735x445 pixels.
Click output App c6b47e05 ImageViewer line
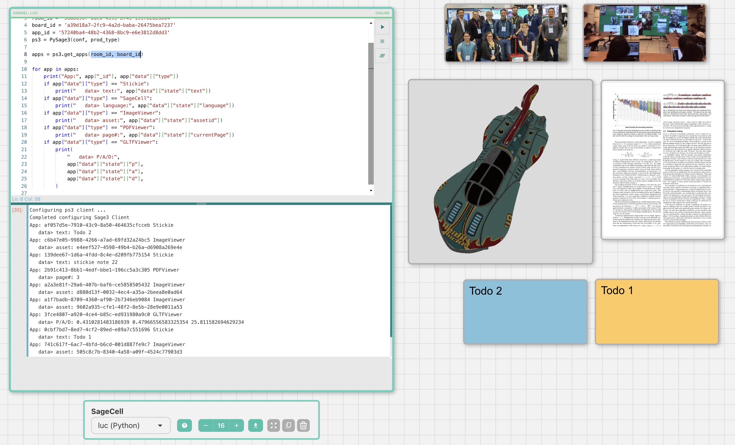click(107, 240)
